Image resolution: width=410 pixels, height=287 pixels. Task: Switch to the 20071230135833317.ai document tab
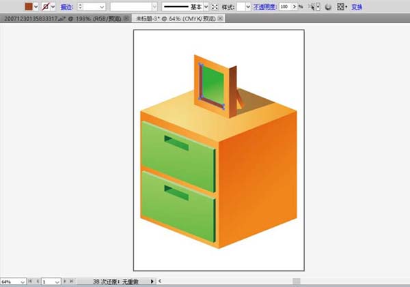pyautogui.click(x=63, y=18)
